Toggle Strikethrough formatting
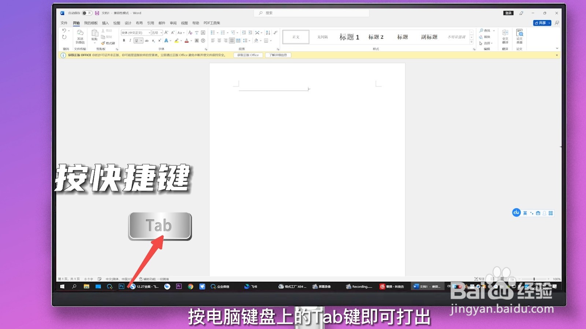 pyautogui.click(x=147, y=41)
